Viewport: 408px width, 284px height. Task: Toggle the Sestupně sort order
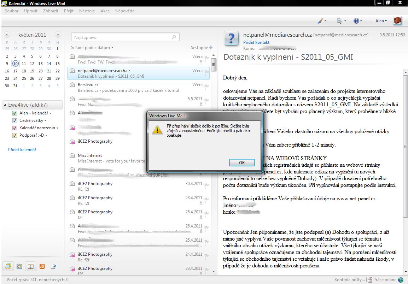pyautogui.click(x=202, y=48)
